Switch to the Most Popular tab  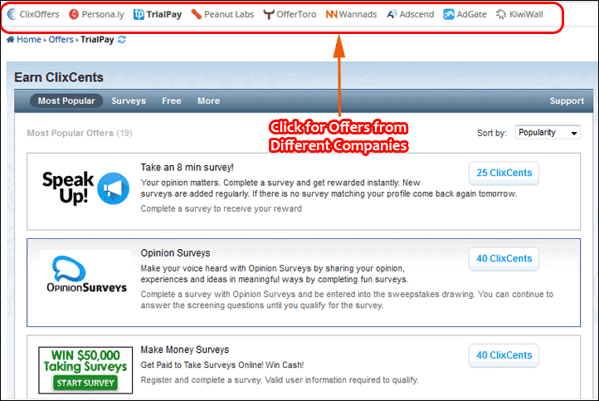[66, 101]
